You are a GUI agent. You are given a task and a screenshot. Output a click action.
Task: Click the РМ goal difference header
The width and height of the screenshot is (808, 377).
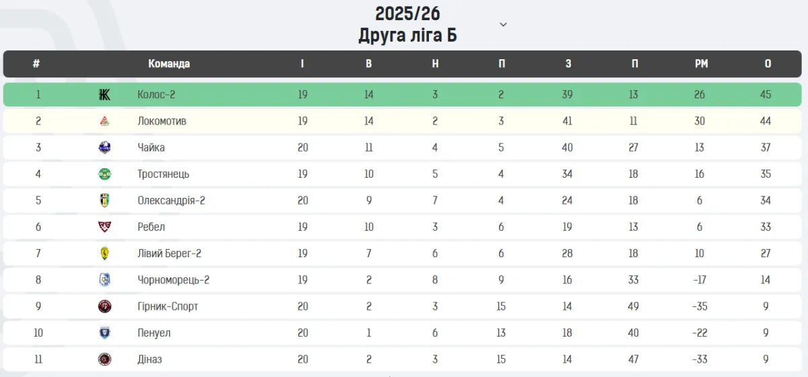(x=701, y=64)
